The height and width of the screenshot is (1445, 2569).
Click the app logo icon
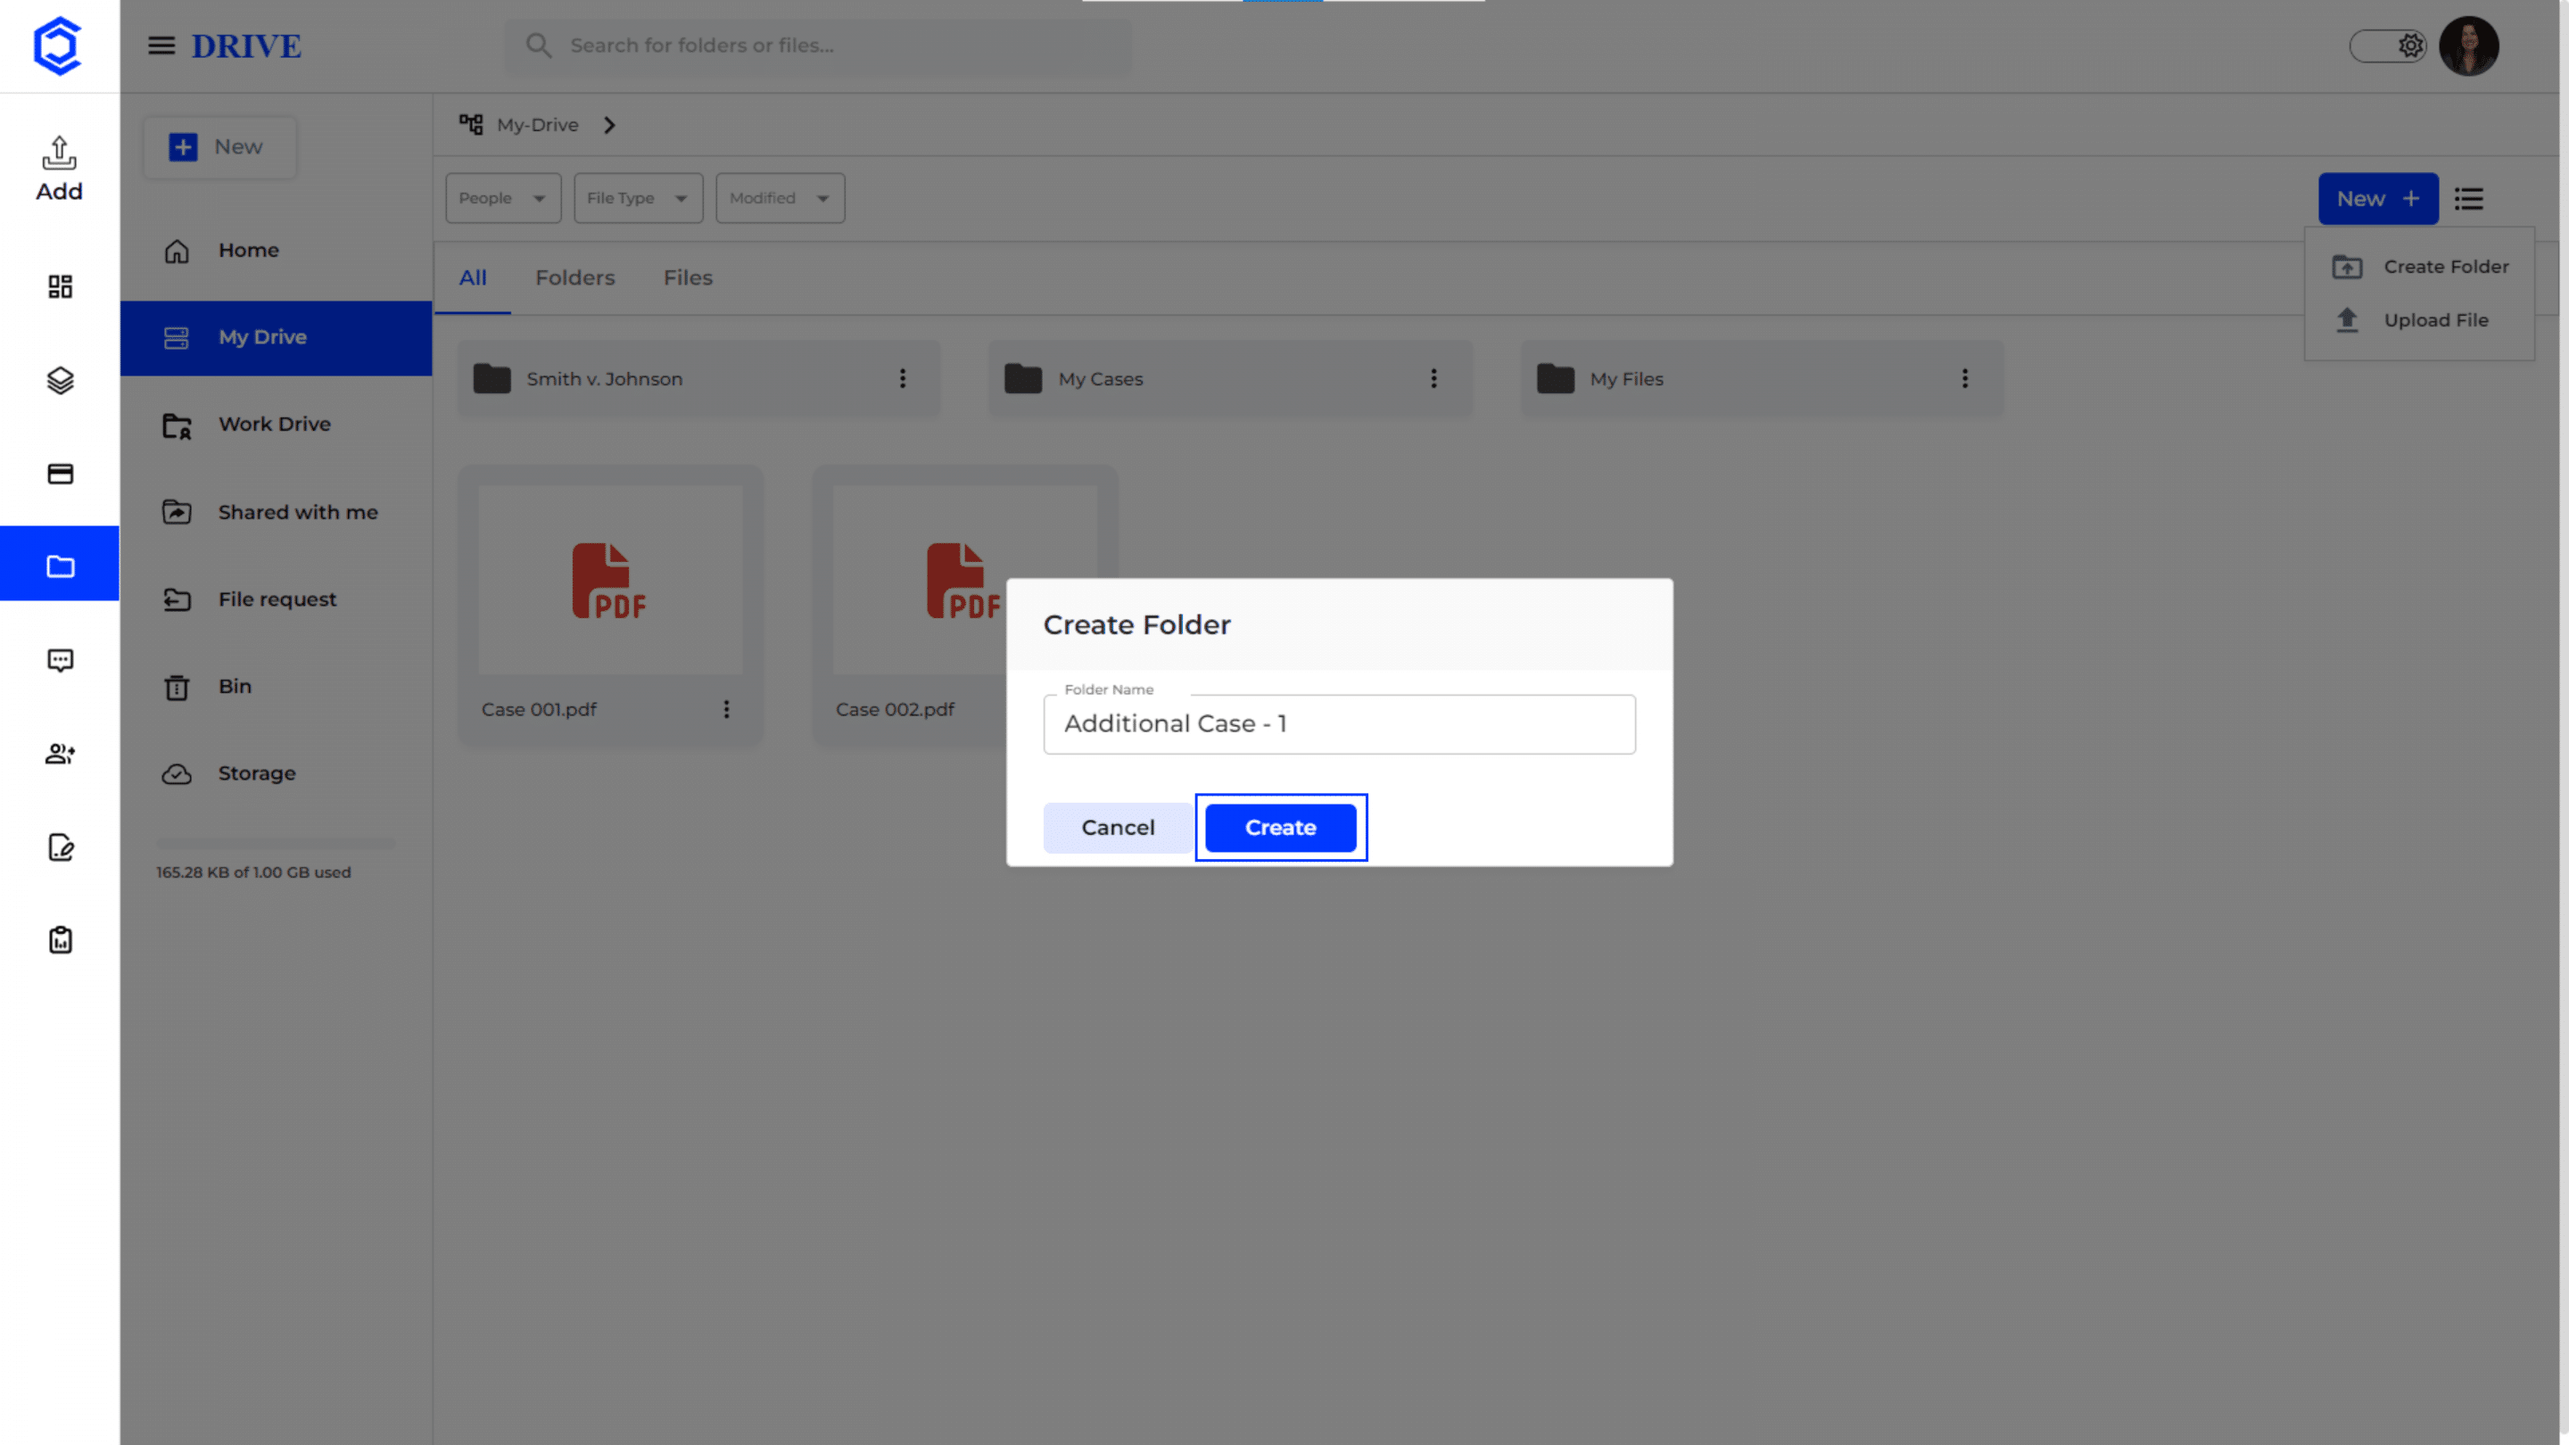tap(57, 45)
